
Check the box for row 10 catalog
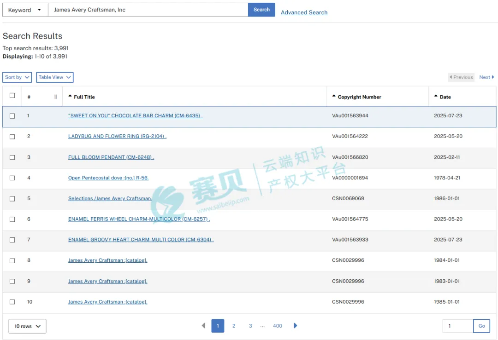coord(12,302)
